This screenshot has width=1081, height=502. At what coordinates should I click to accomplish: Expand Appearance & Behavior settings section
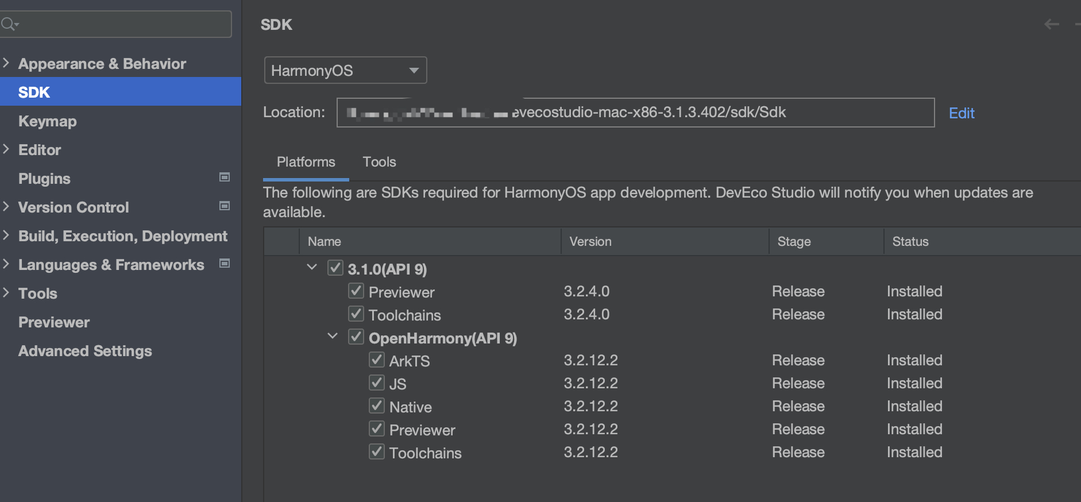tap(6, 63)
